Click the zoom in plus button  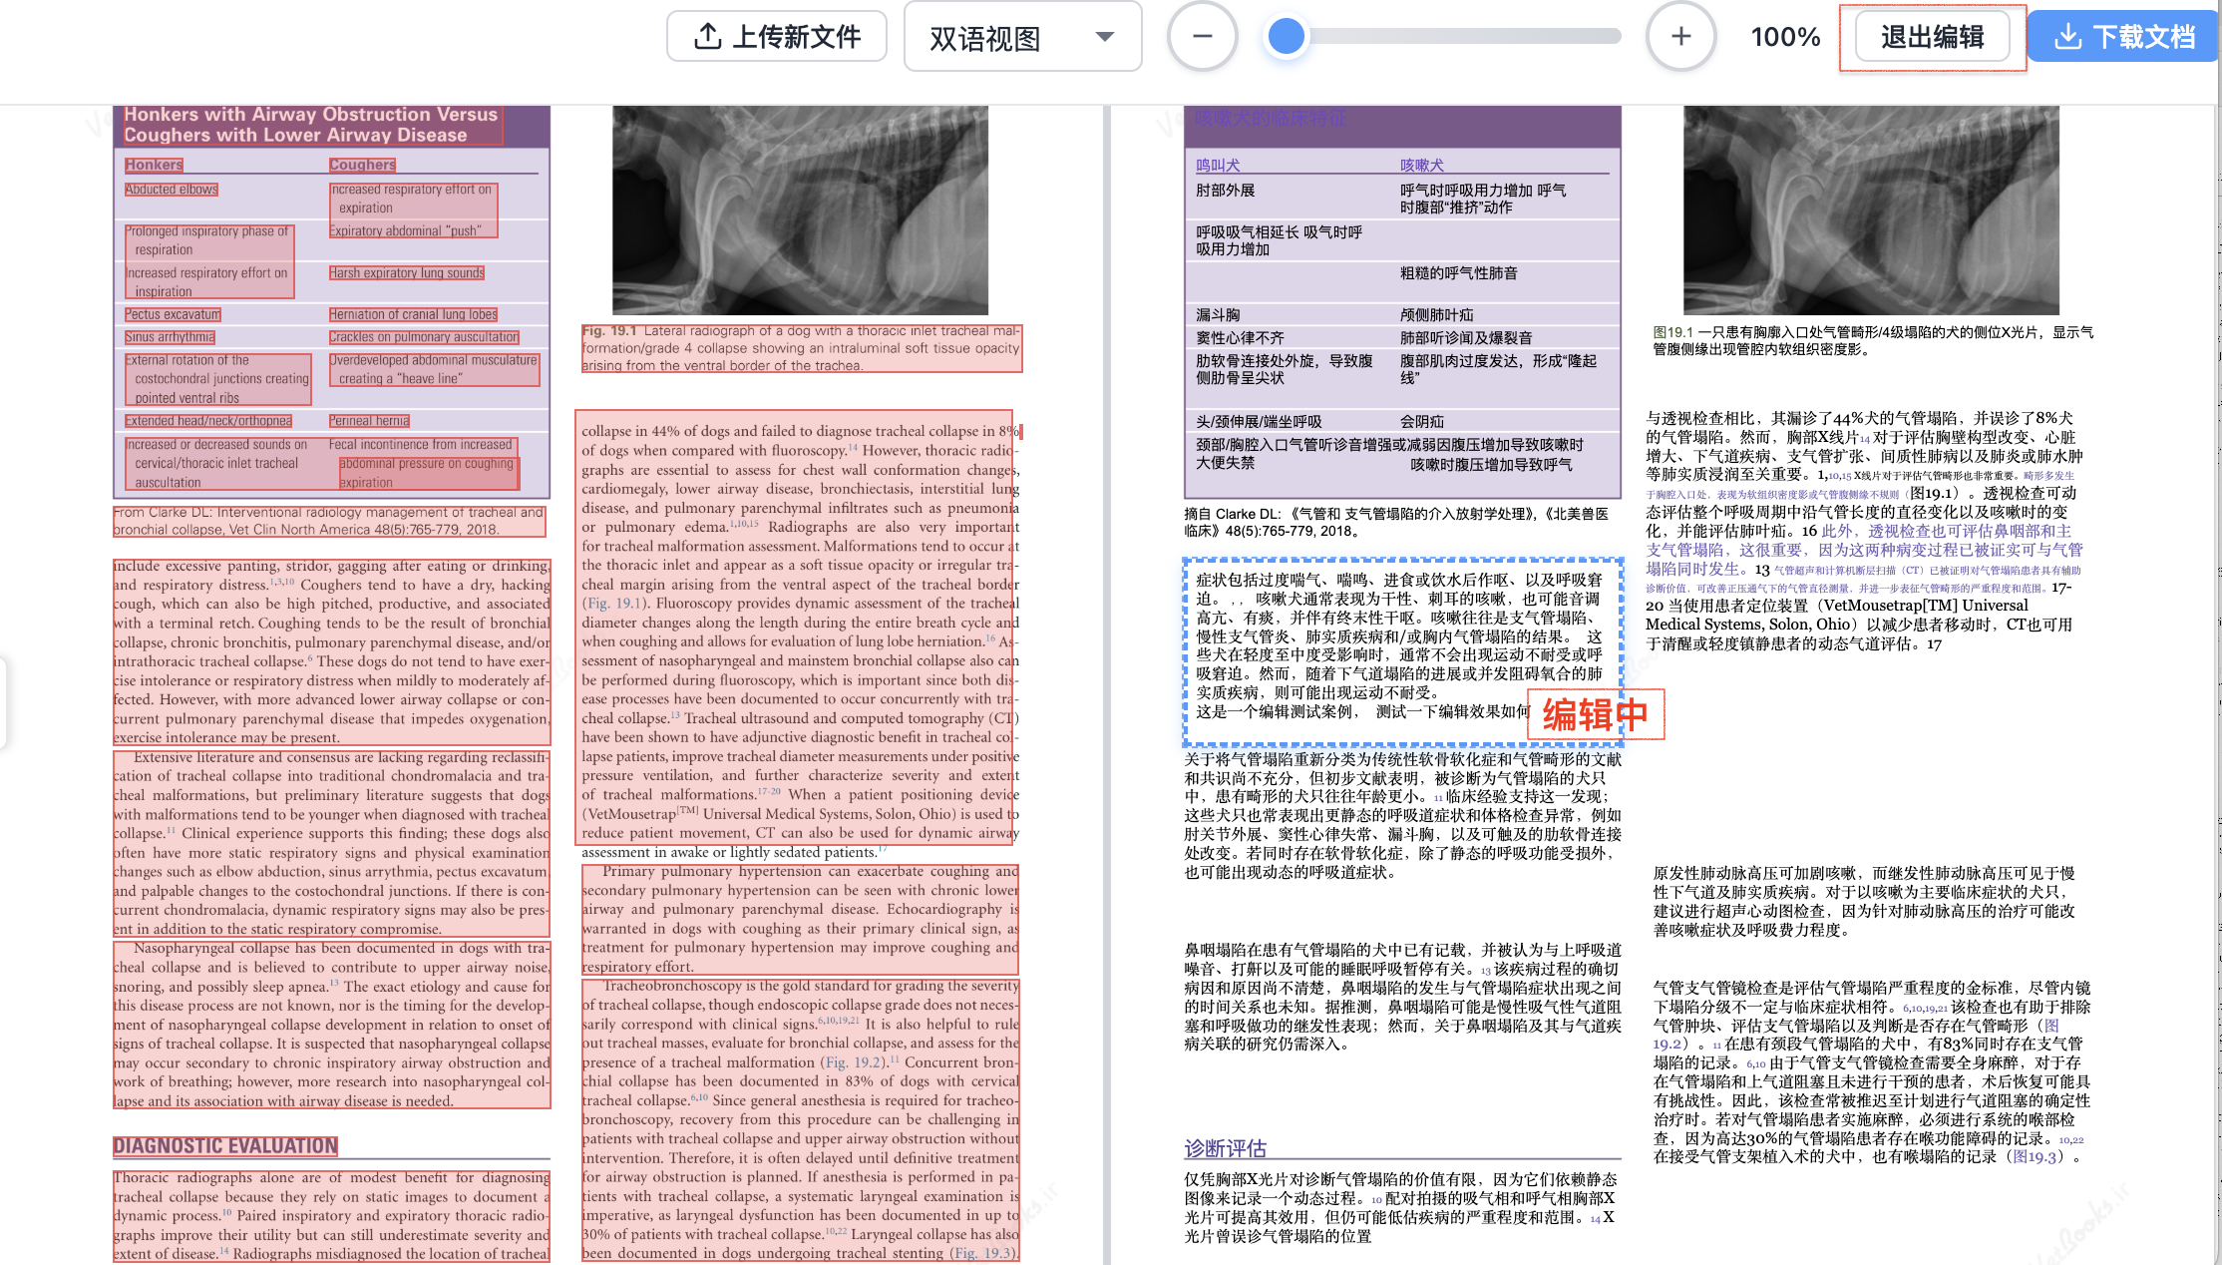click(x=1681, y=37)
